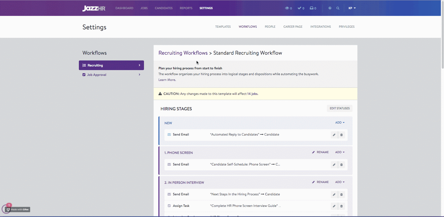Click the Send Email label in NEW stage
The height and width of the screenshot is (217, 444).
tap(181, 134)
